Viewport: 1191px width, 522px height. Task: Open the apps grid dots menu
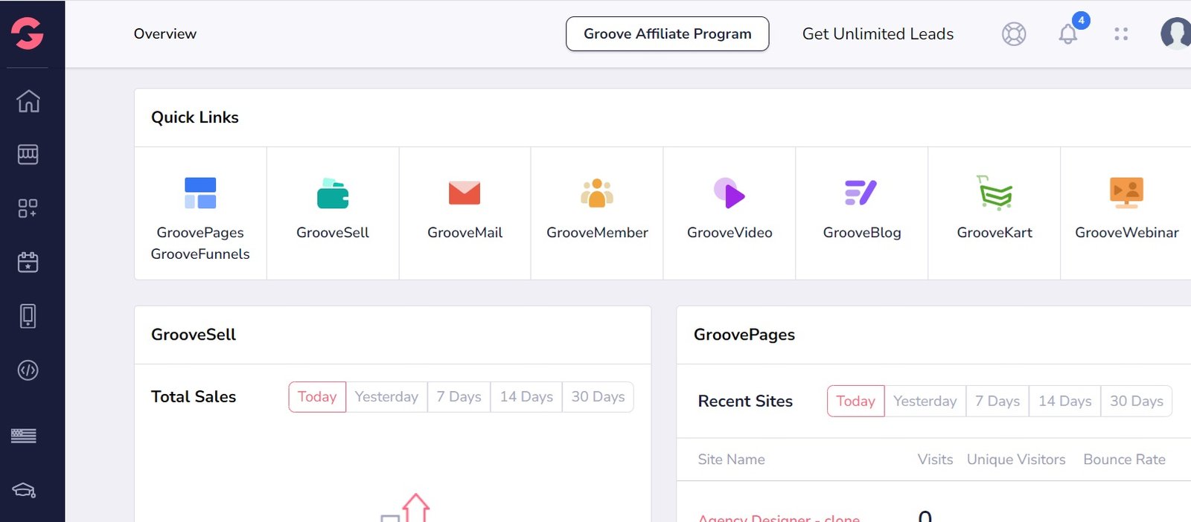tap(1121, 34)
